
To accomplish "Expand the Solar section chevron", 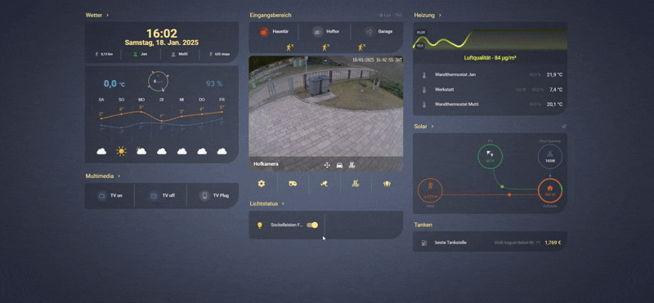I will point(432,127).
